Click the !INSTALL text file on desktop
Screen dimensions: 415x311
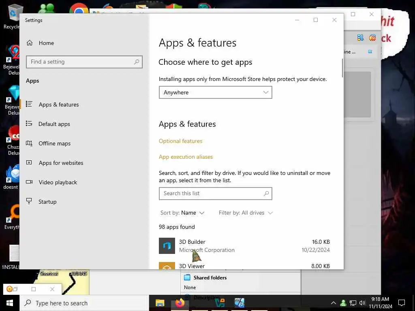point(11,257)
